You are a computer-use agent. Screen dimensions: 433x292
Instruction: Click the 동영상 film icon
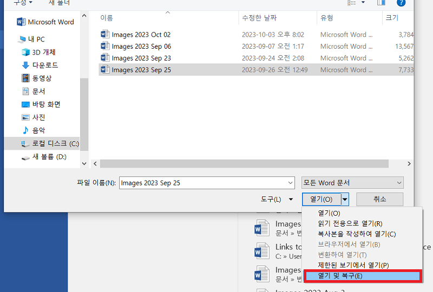coord(25,78)
